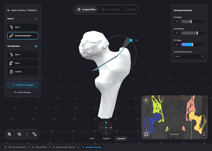Go to Segmentation Approval breadcrumb step
Image resolution: width=212 pixels, height=151 pixels.
[x=64, y=147]
